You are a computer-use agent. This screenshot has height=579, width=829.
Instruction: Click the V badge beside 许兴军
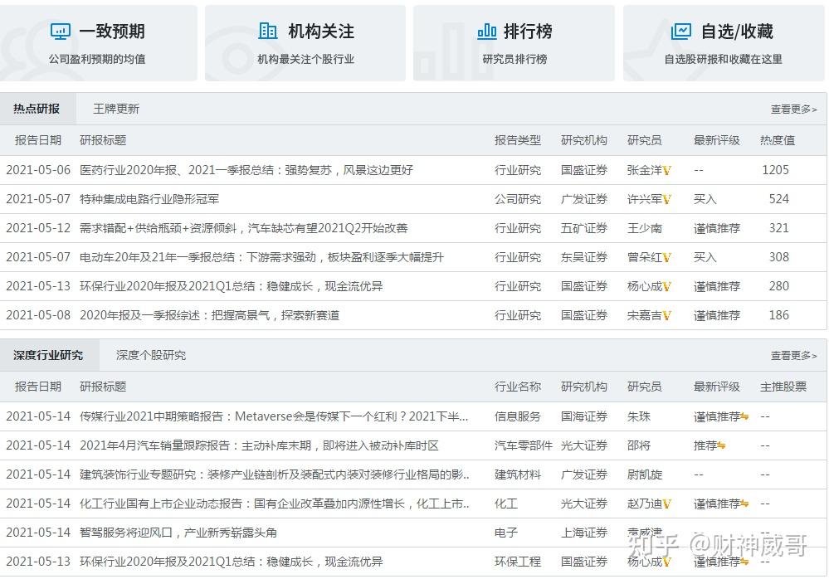(666, 200)
